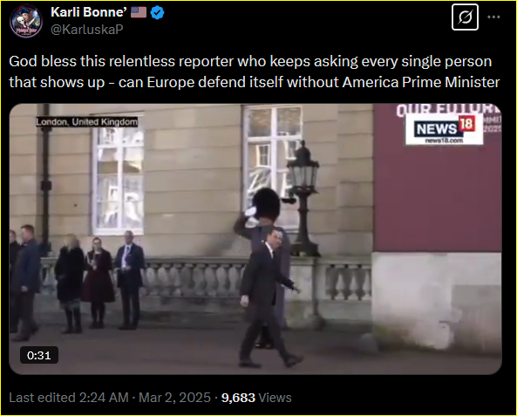Click the 2:24 AM post time
517x416 pixels.
pos(104,398)
